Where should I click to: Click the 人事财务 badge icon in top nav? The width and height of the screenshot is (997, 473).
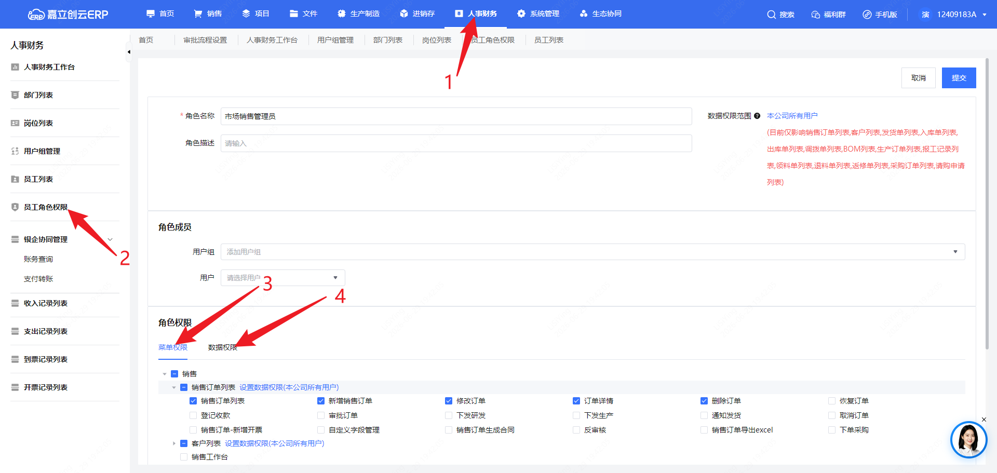459,13
